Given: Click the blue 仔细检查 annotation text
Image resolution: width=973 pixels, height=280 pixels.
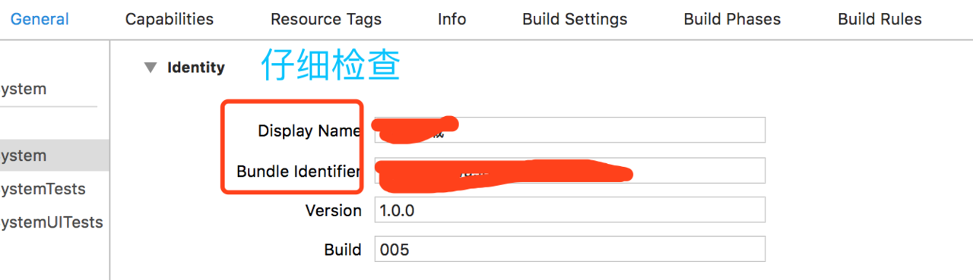Looking at the screenshot, I should (331, 65).
